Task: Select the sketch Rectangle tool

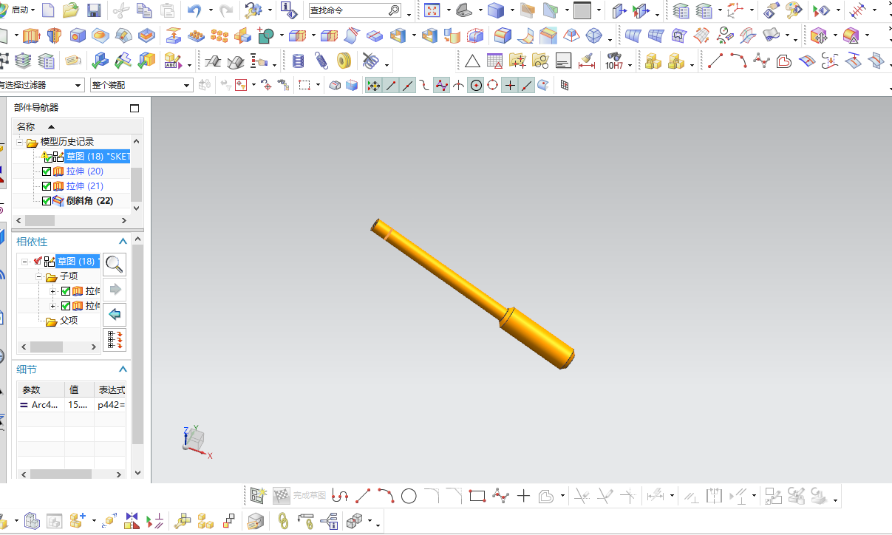Action: coord(477,496)
